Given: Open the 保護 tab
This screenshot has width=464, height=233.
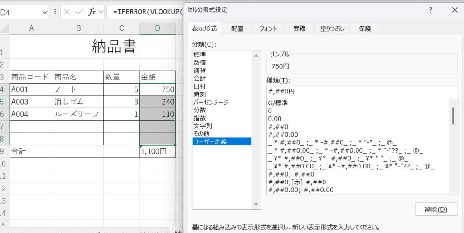Looking at the screenshot, I should [x=365, y=28].
